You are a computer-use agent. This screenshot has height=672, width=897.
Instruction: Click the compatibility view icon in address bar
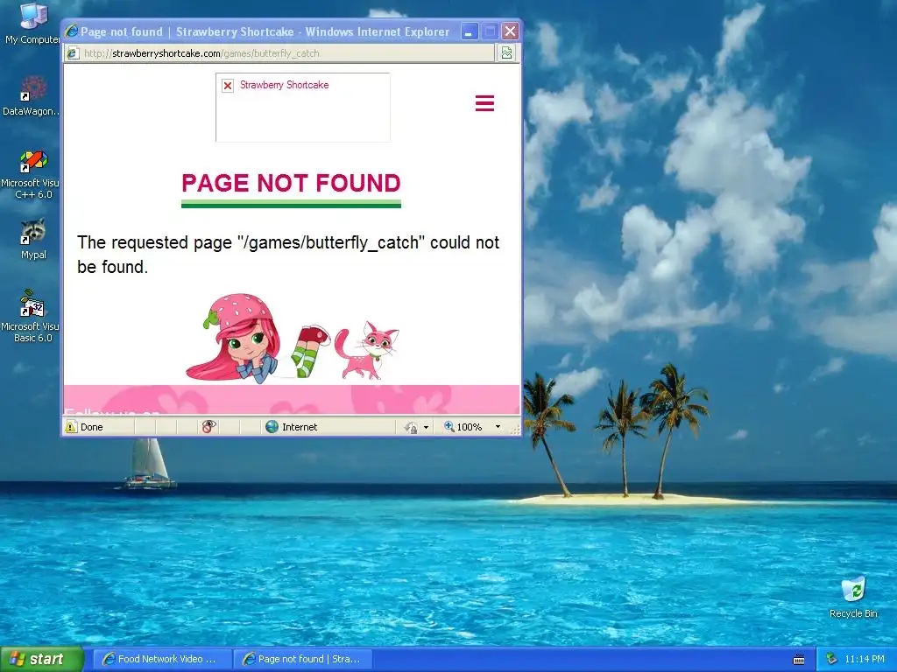(506, 53)
